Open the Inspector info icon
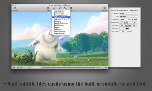Image resolution: width=152 pixels, height=91 pixels. click(15, 8)
